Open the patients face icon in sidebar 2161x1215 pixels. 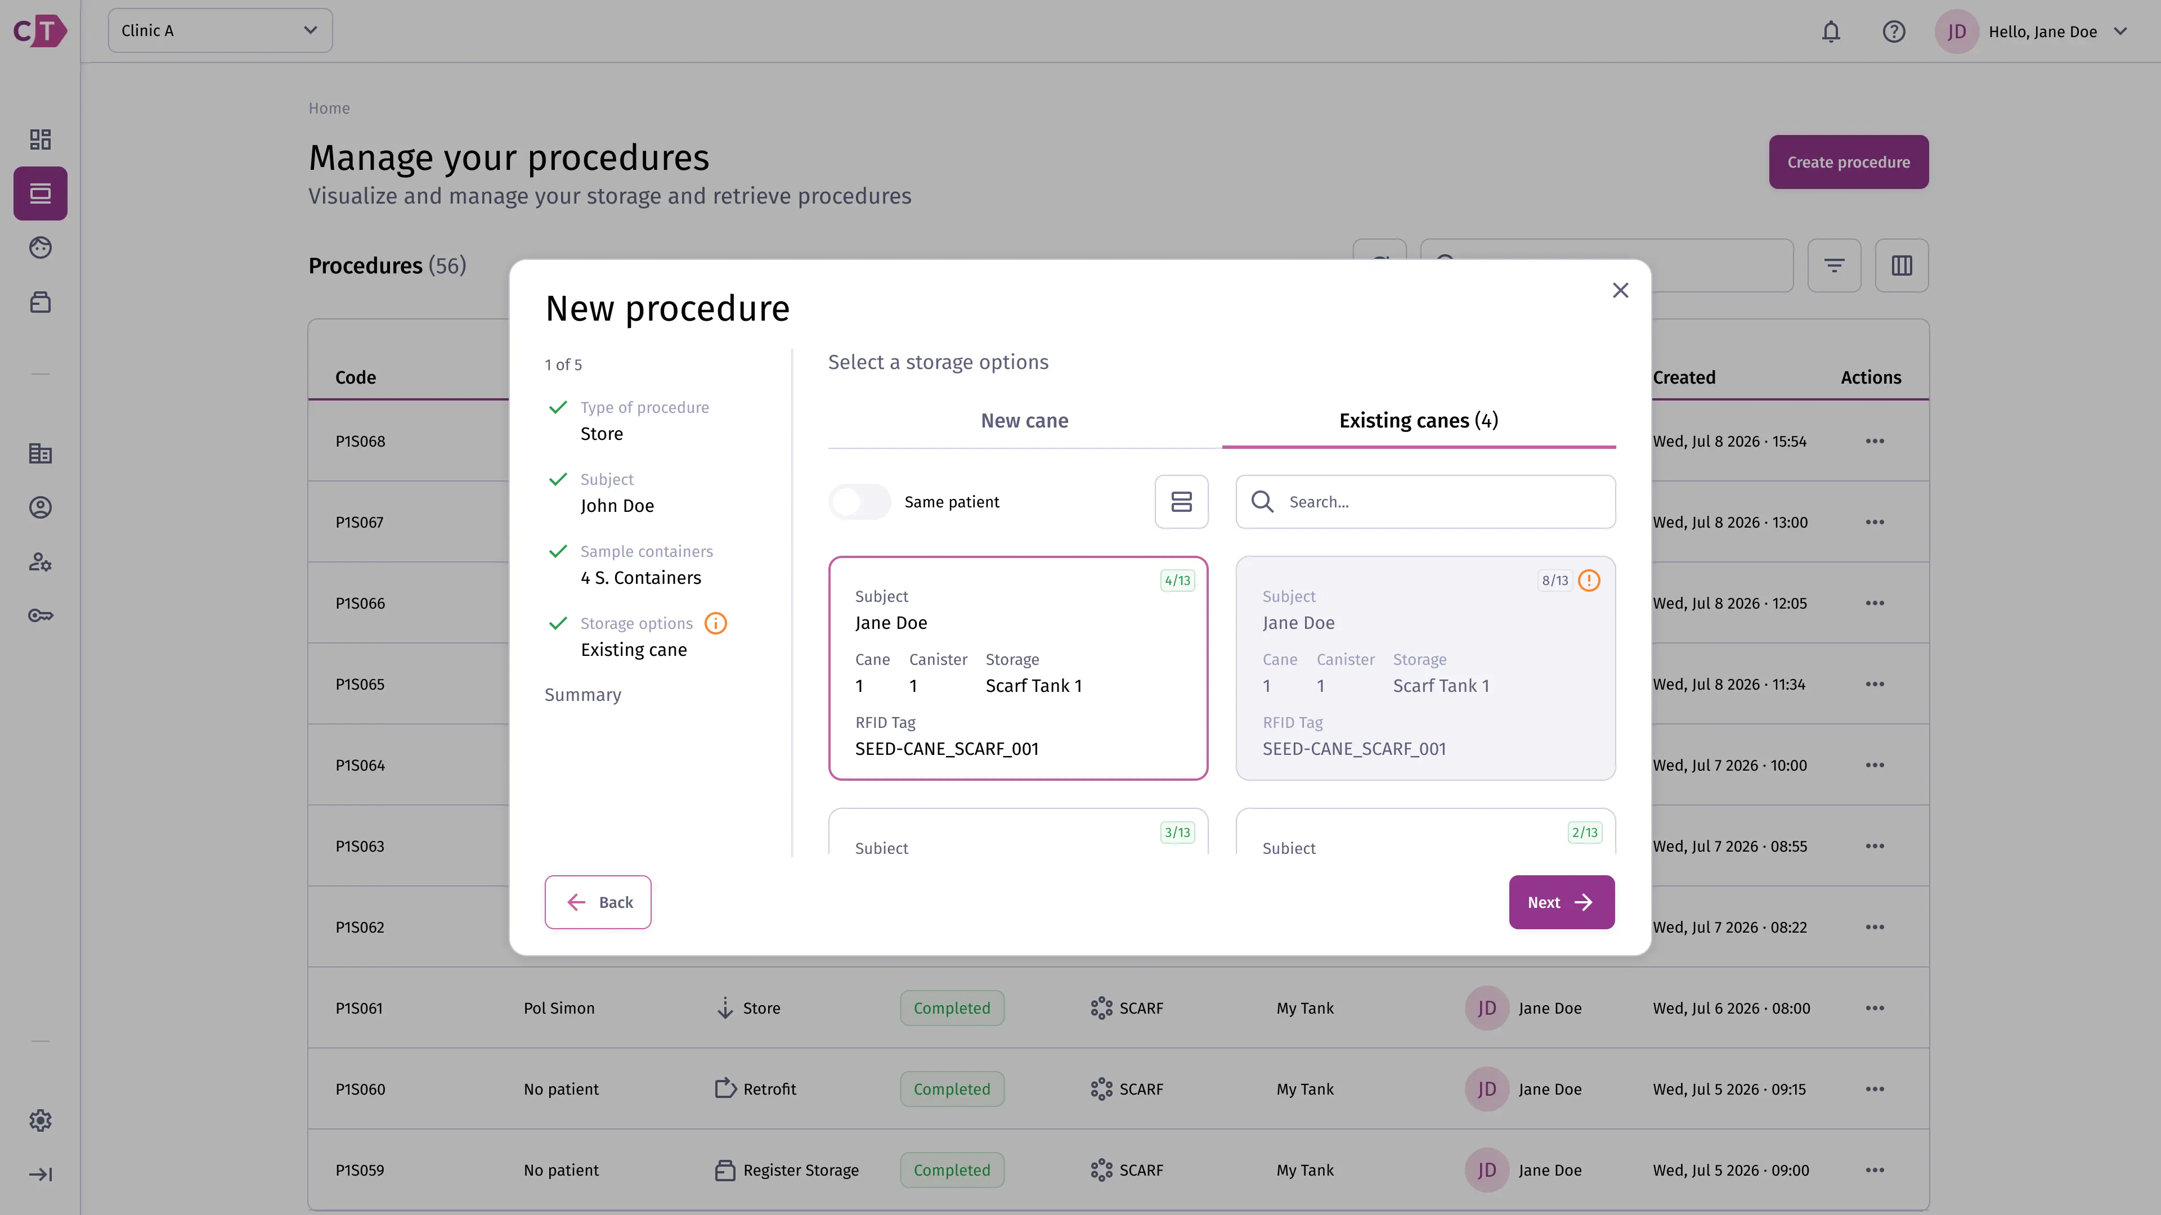coord(41,247)
